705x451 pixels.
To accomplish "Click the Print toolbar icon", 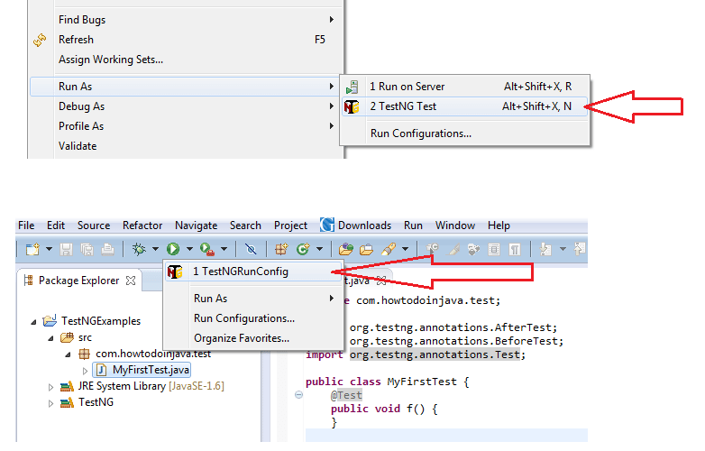I will click(x=107, y=249).
